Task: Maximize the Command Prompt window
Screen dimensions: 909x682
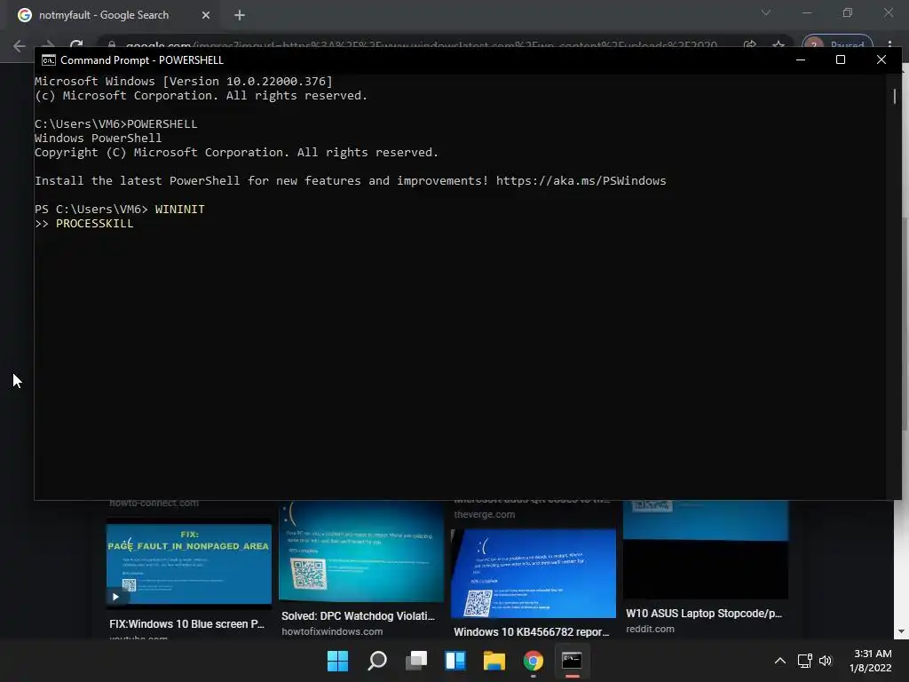Action: coord(841,59)
